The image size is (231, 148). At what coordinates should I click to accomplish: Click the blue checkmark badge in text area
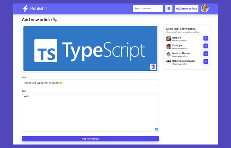point(156,129)
